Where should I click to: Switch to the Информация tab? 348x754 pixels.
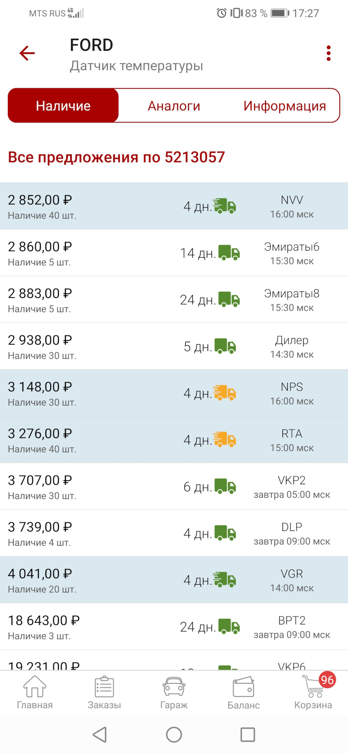(284, 106)
